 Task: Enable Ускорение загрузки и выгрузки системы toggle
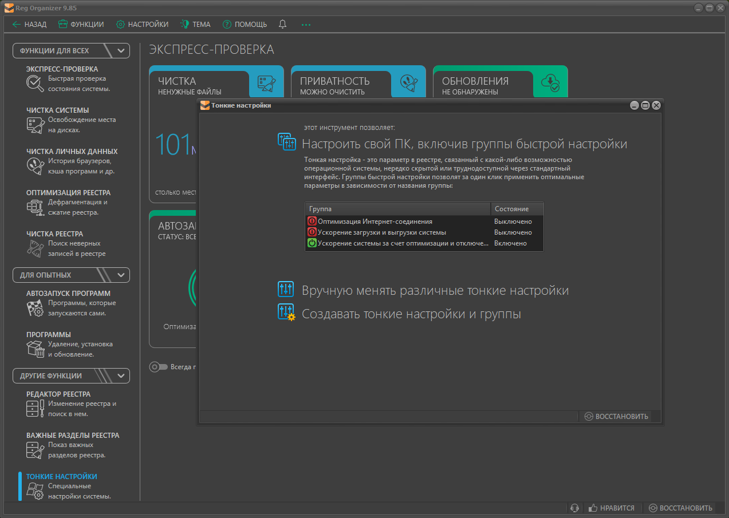click(x=312, y=232)
